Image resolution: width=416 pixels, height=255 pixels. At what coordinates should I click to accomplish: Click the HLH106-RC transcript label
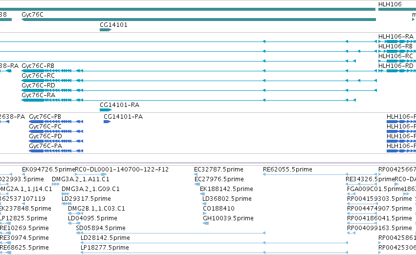click(x=395, y=56)
